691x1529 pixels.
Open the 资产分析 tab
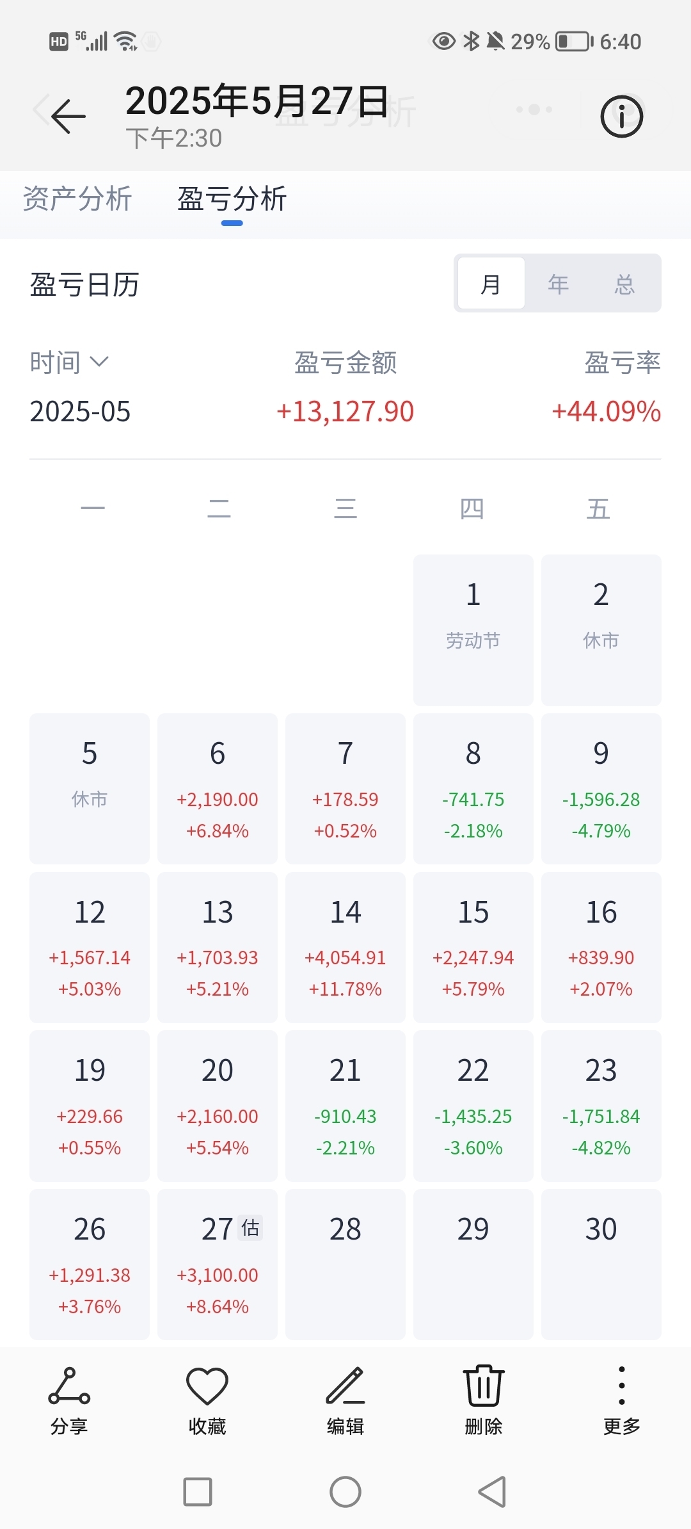click(x=77, y=198)
